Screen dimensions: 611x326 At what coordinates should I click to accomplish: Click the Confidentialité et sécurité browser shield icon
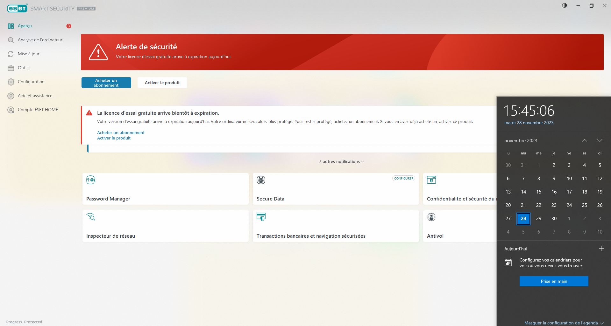pos(431,180)
